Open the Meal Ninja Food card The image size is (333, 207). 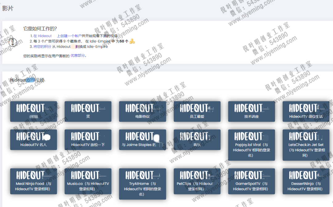(x=34, y=181)
